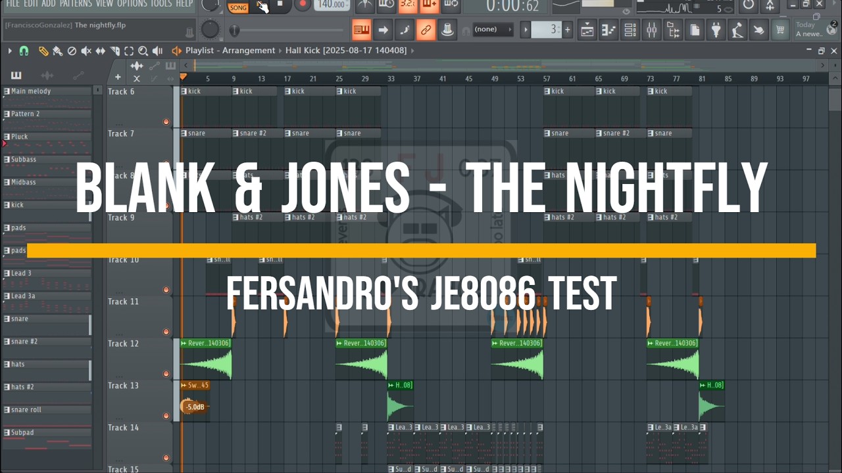Open the VIEW menu
This screenshot has height=473, width=842.
105,4
